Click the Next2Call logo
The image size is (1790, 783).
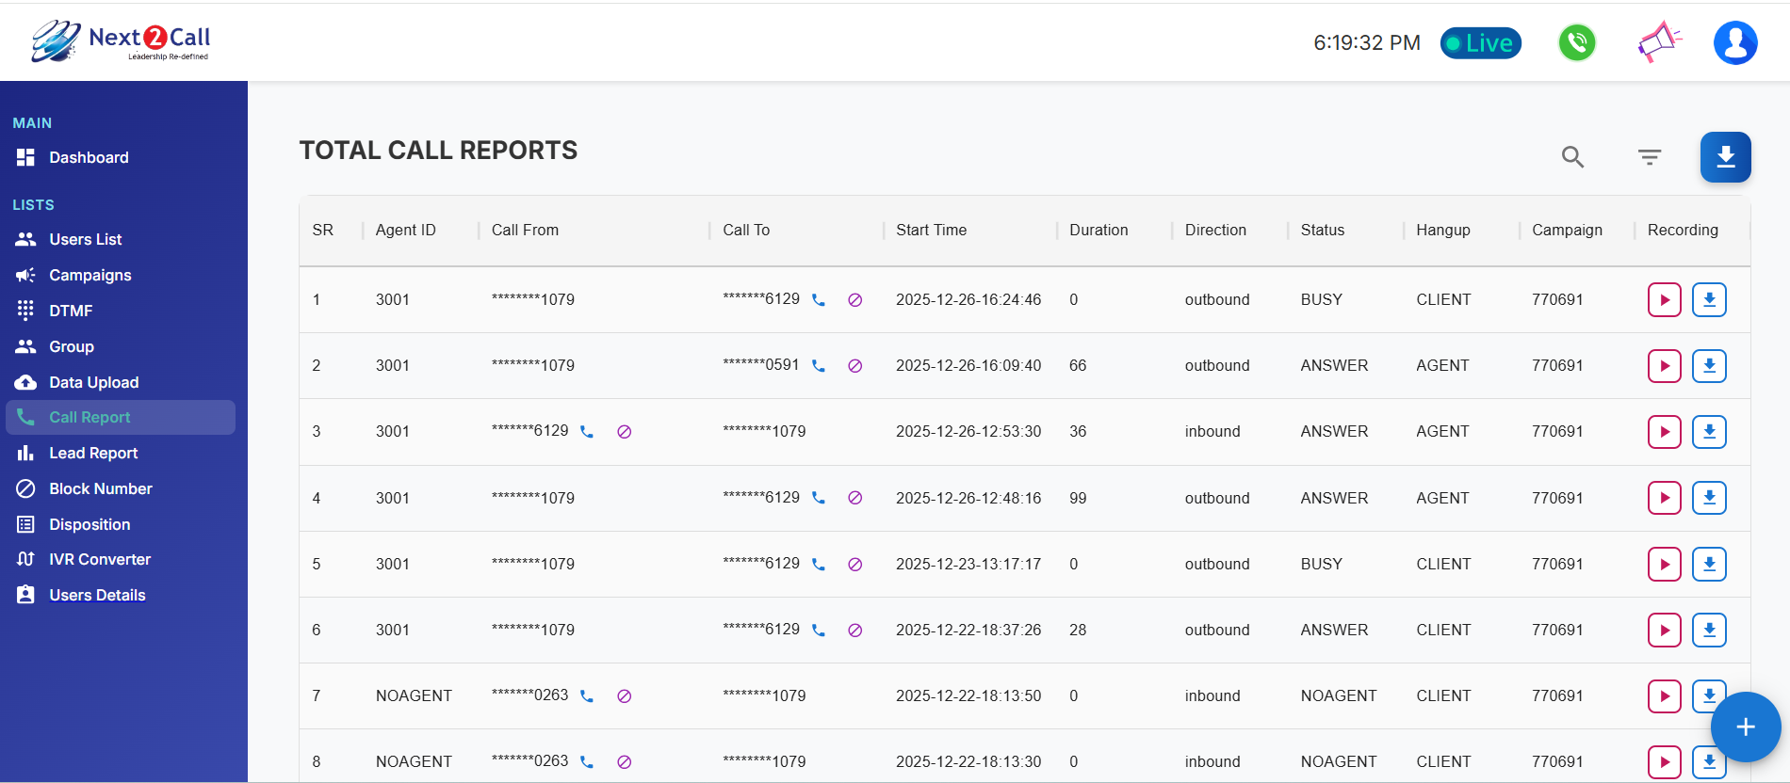coord(121,41)
